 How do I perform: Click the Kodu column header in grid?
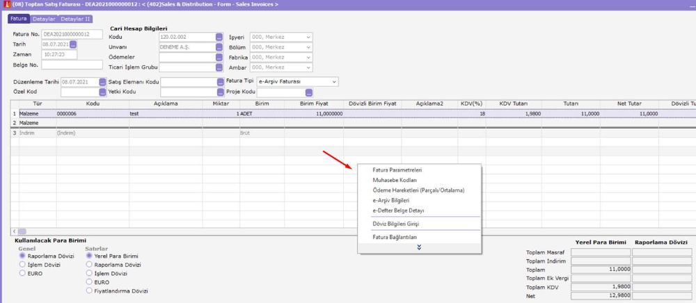(x=93, y=104)
